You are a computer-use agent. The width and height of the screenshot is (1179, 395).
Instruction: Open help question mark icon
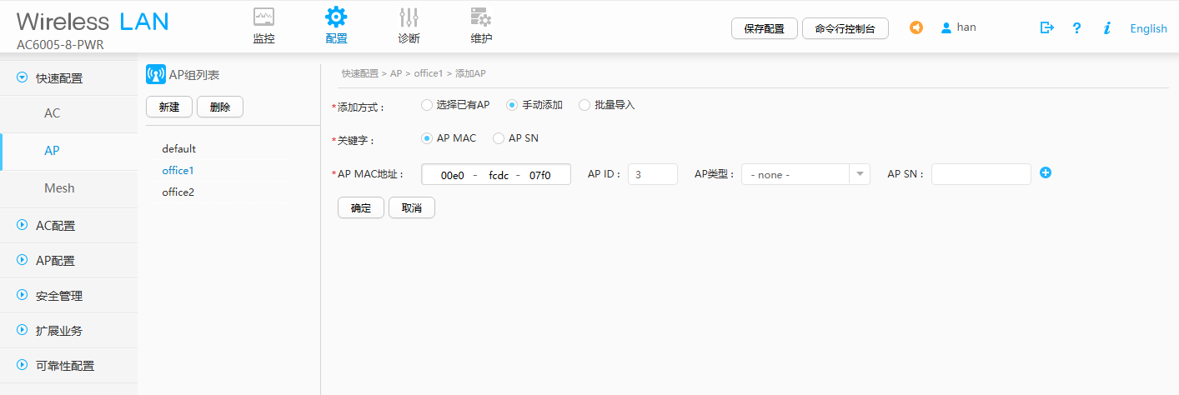[1076, 27]
